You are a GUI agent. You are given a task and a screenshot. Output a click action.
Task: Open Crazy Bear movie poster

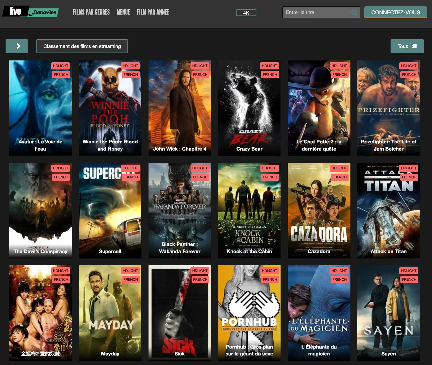coord(249,108)
